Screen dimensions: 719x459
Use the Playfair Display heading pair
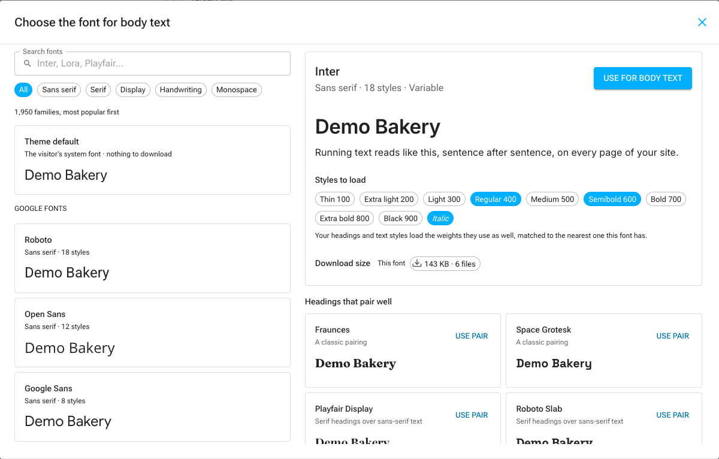(472, 415)
